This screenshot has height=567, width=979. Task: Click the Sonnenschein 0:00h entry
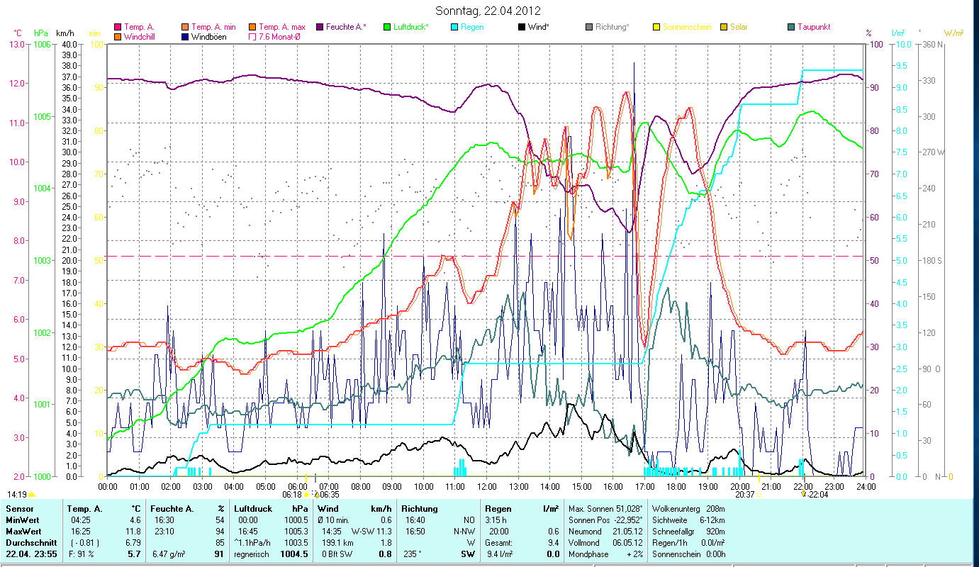coord(688,554)
